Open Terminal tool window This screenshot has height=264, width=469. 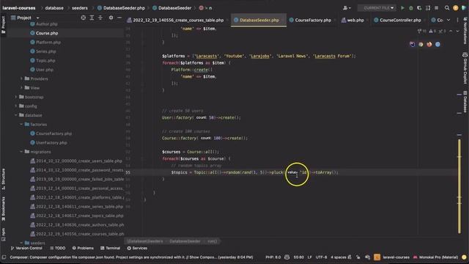pos(110,248)
